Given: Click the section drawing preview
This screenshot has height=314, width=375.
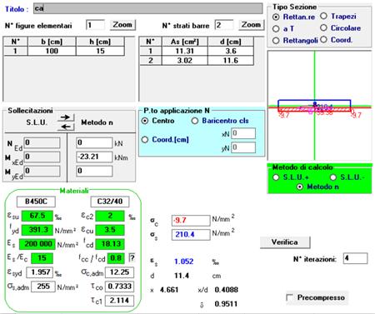Looking at the screenshot, I should coord(319,106).
